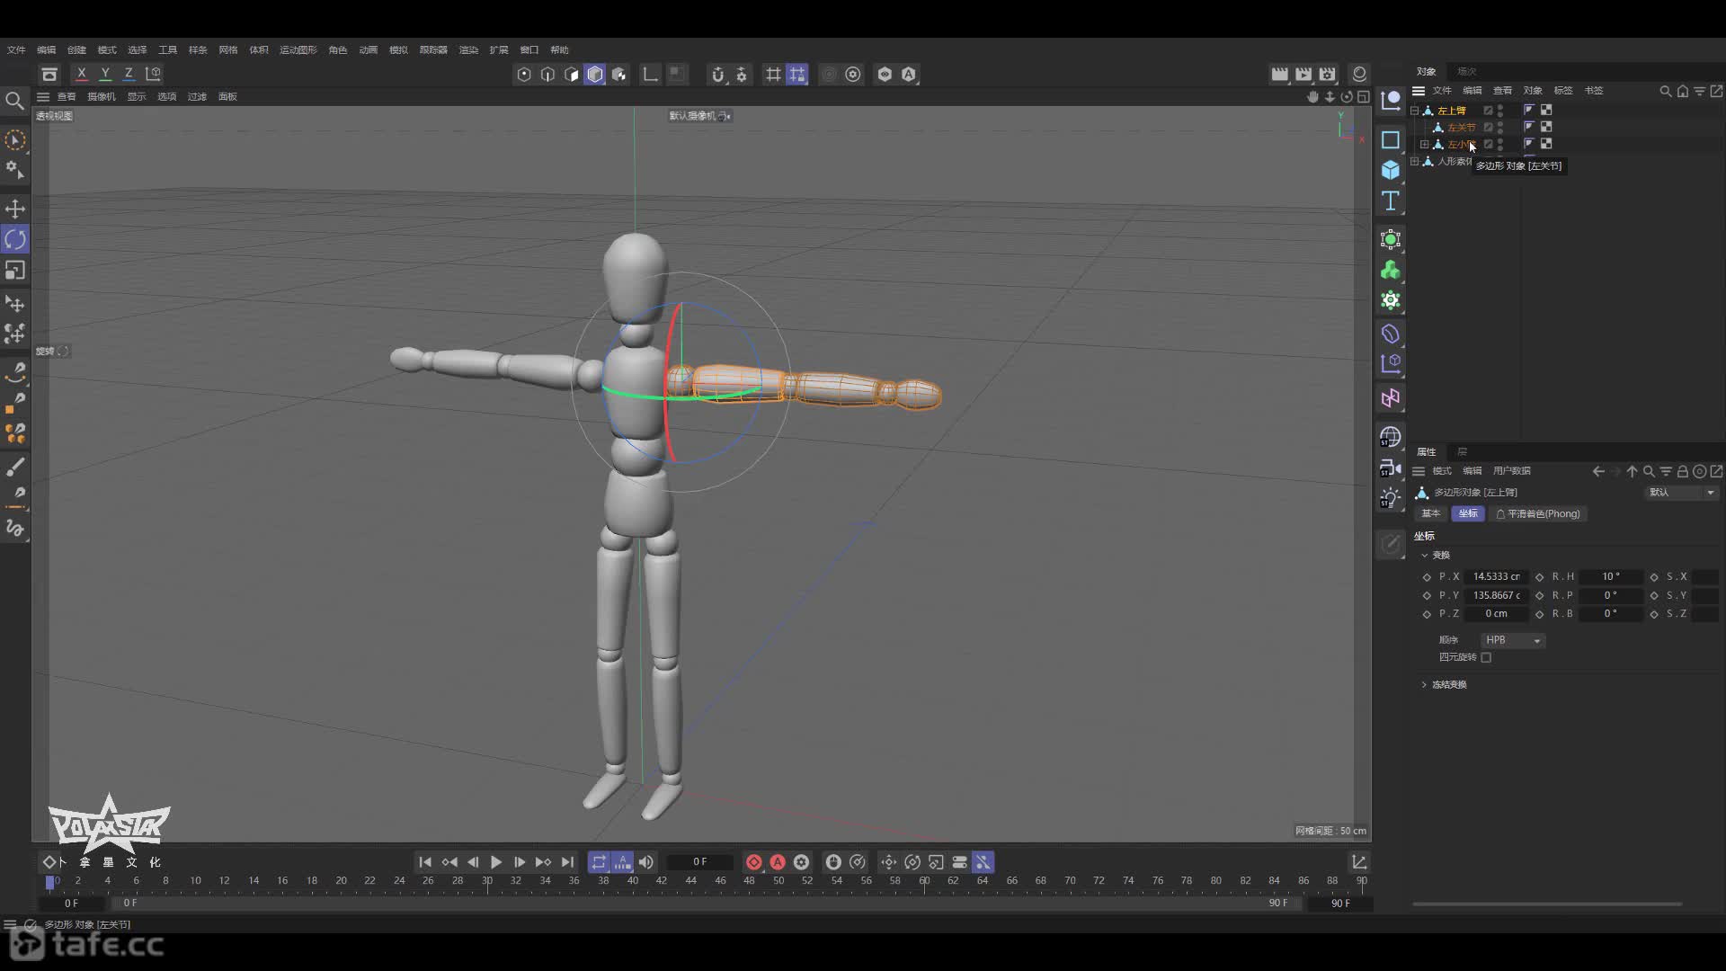
Task: Collapse the 变换 section chevron
Action: tap(1424, 556)
